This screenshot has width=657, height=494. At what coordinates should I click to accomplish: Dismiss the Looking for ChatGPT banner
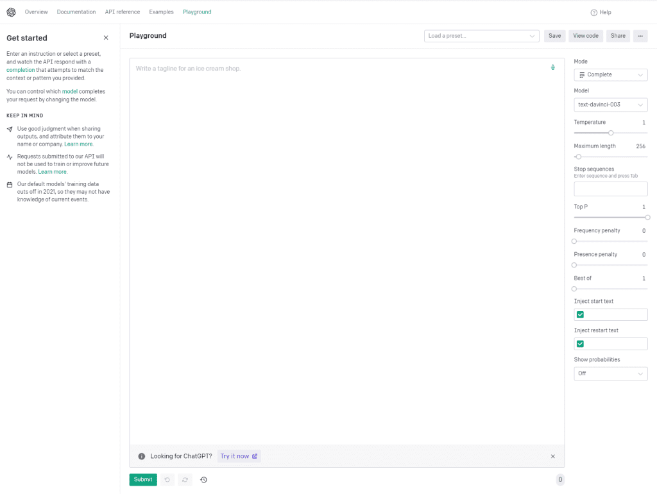553,456
